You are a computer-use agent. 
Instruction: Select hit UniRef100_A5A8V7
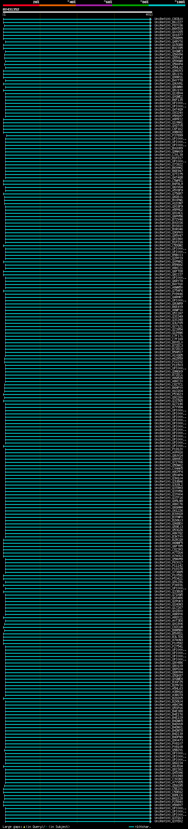[x=168, y=805]
